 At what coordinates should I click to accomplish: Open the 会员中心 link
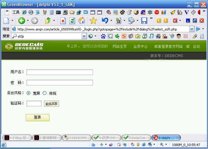[x=140, y=47]
